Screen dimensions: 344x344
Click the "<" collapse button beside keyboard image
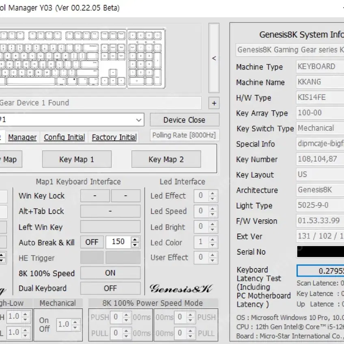pyautogui.click(x=214, y=58)
